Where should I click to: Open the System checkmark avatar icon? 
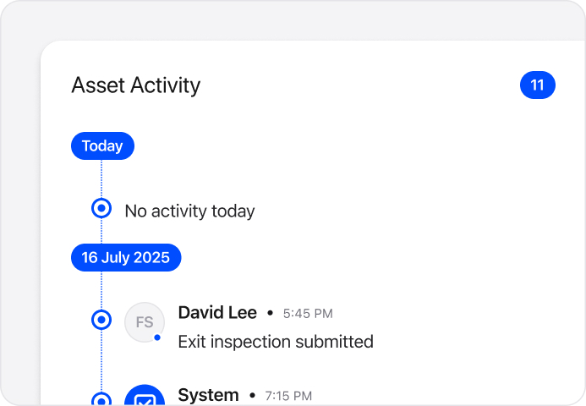click(145, 396)
